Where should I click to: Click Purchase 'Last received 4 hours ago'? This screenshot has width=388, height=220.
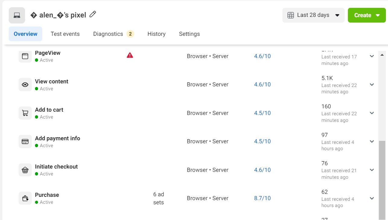338,202
